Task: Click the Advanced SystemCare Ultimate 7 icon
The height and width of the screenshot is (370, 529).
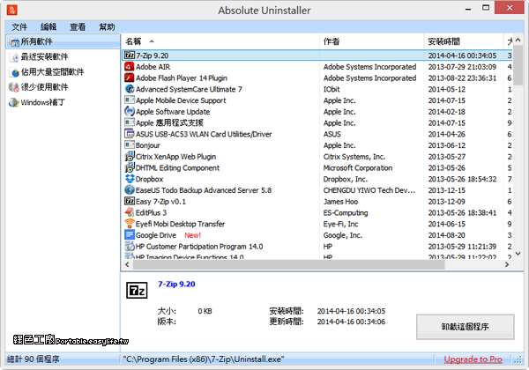Action: point(130,89)
